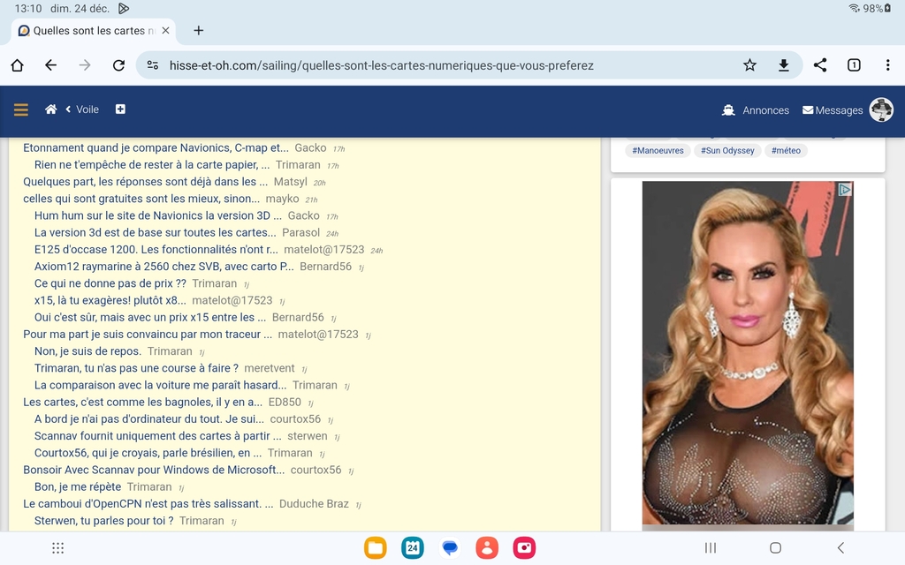Viewport: 905px width, 565px height.
Task: Close the 'Quelles sont les cartes' tab
Action: pyautogui.click(x=165, y=31)
